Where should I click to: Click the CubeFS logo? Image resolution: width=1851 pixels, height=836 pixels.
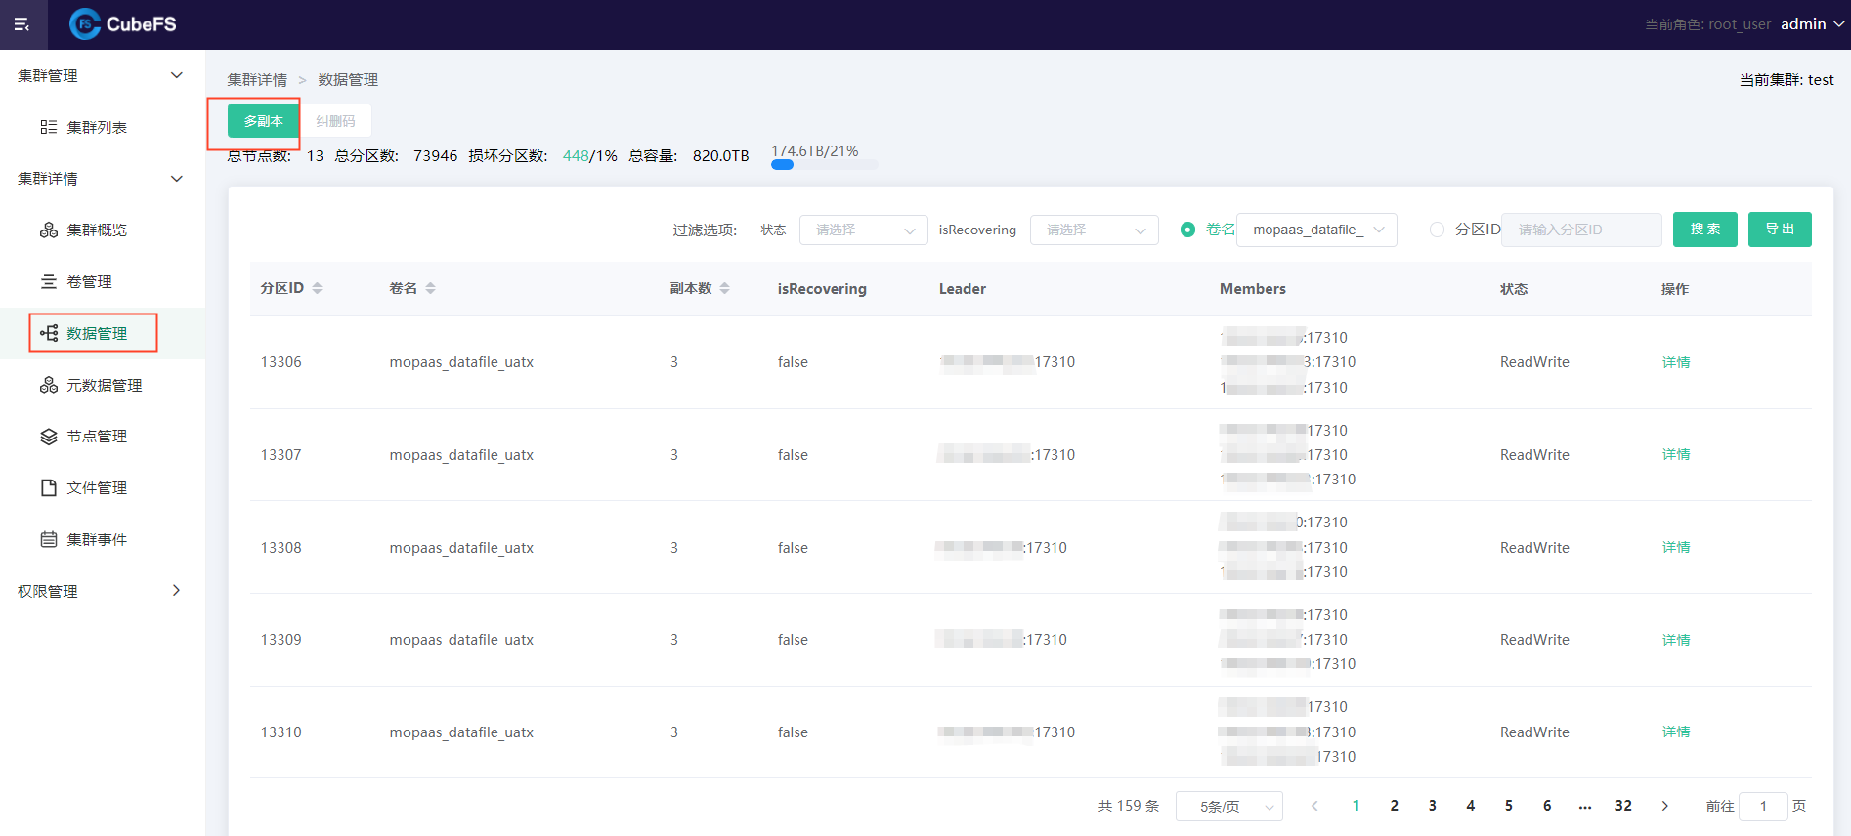[x=123, y=24]
